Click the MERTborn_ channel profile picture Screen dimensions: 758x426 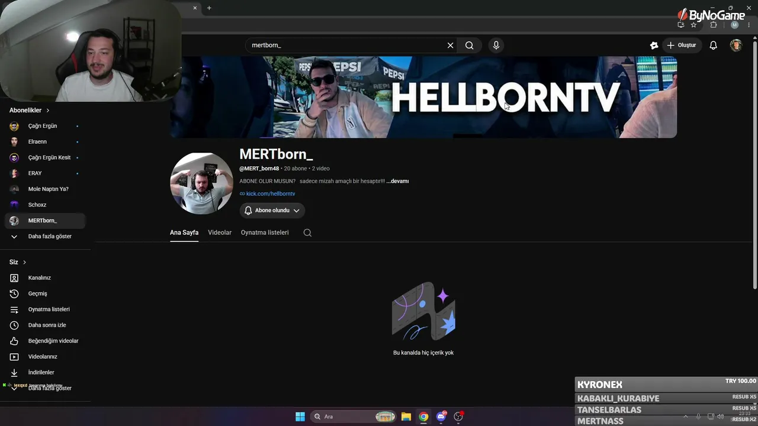[201, 183]
